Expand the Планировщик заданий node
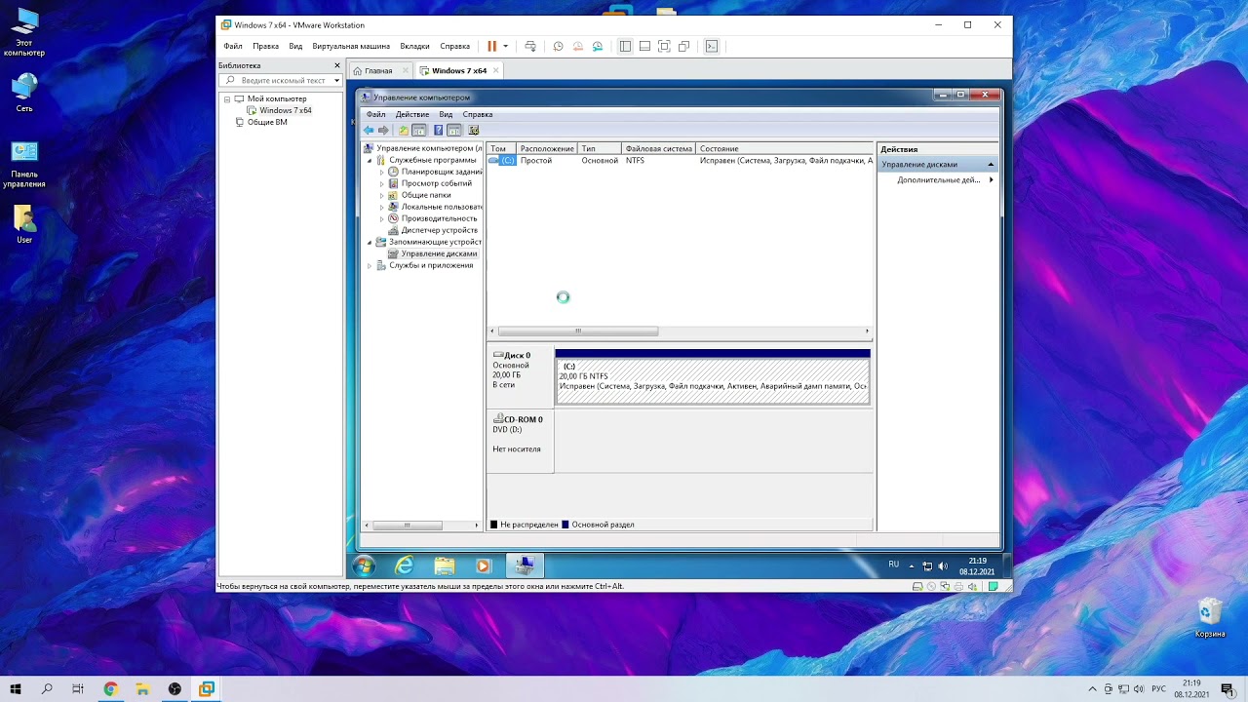This screenshot has height=702, width=1248. 382,172
